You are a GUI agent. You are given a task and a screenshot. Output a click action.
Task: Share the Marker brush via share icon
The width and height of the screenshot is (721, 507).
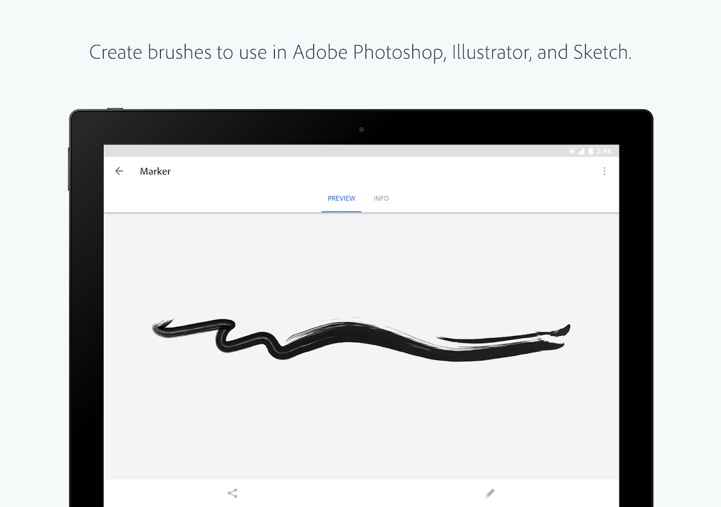[233, 493]
